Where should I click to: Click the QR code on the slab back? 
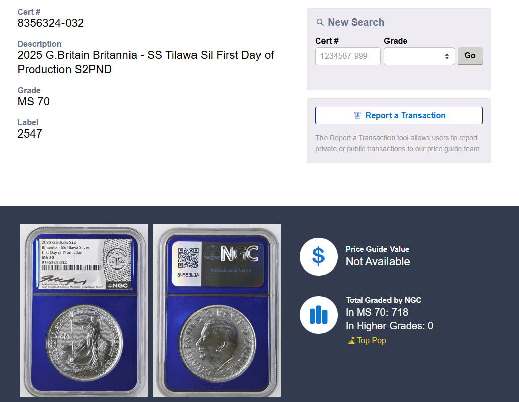coord(187,258)
